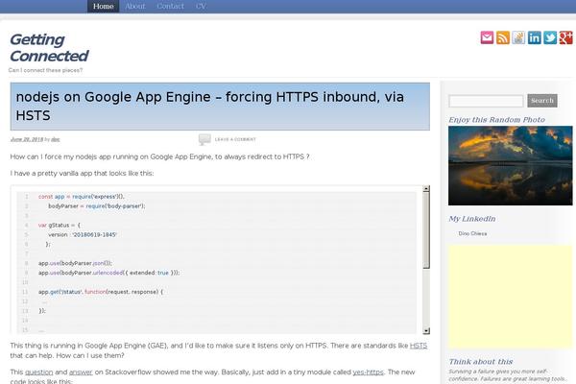
Task: Click the tagline Can I connect these pieces?
Action: [x=45, y=70]
